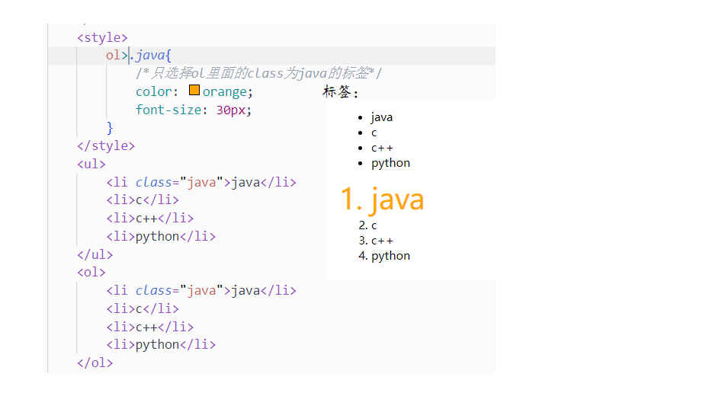Click the large orange 1. java item
Image resolution: width=712 pixels, height=396 pixels.
[x=382, y=200]
